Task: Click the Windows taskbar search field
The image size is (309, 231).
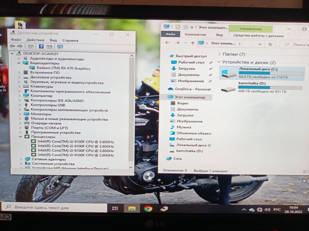Action: (x=54, y=208)
